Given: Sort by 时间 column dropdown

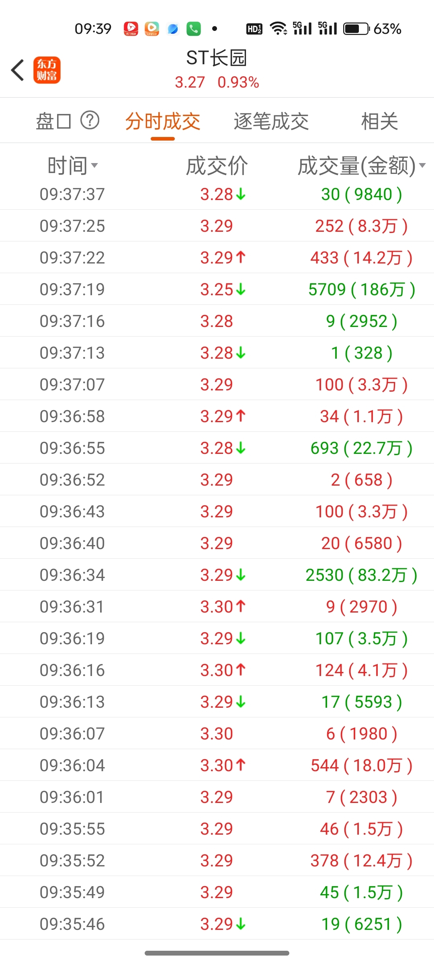Looking at the screenshot, I should [73, 165].
